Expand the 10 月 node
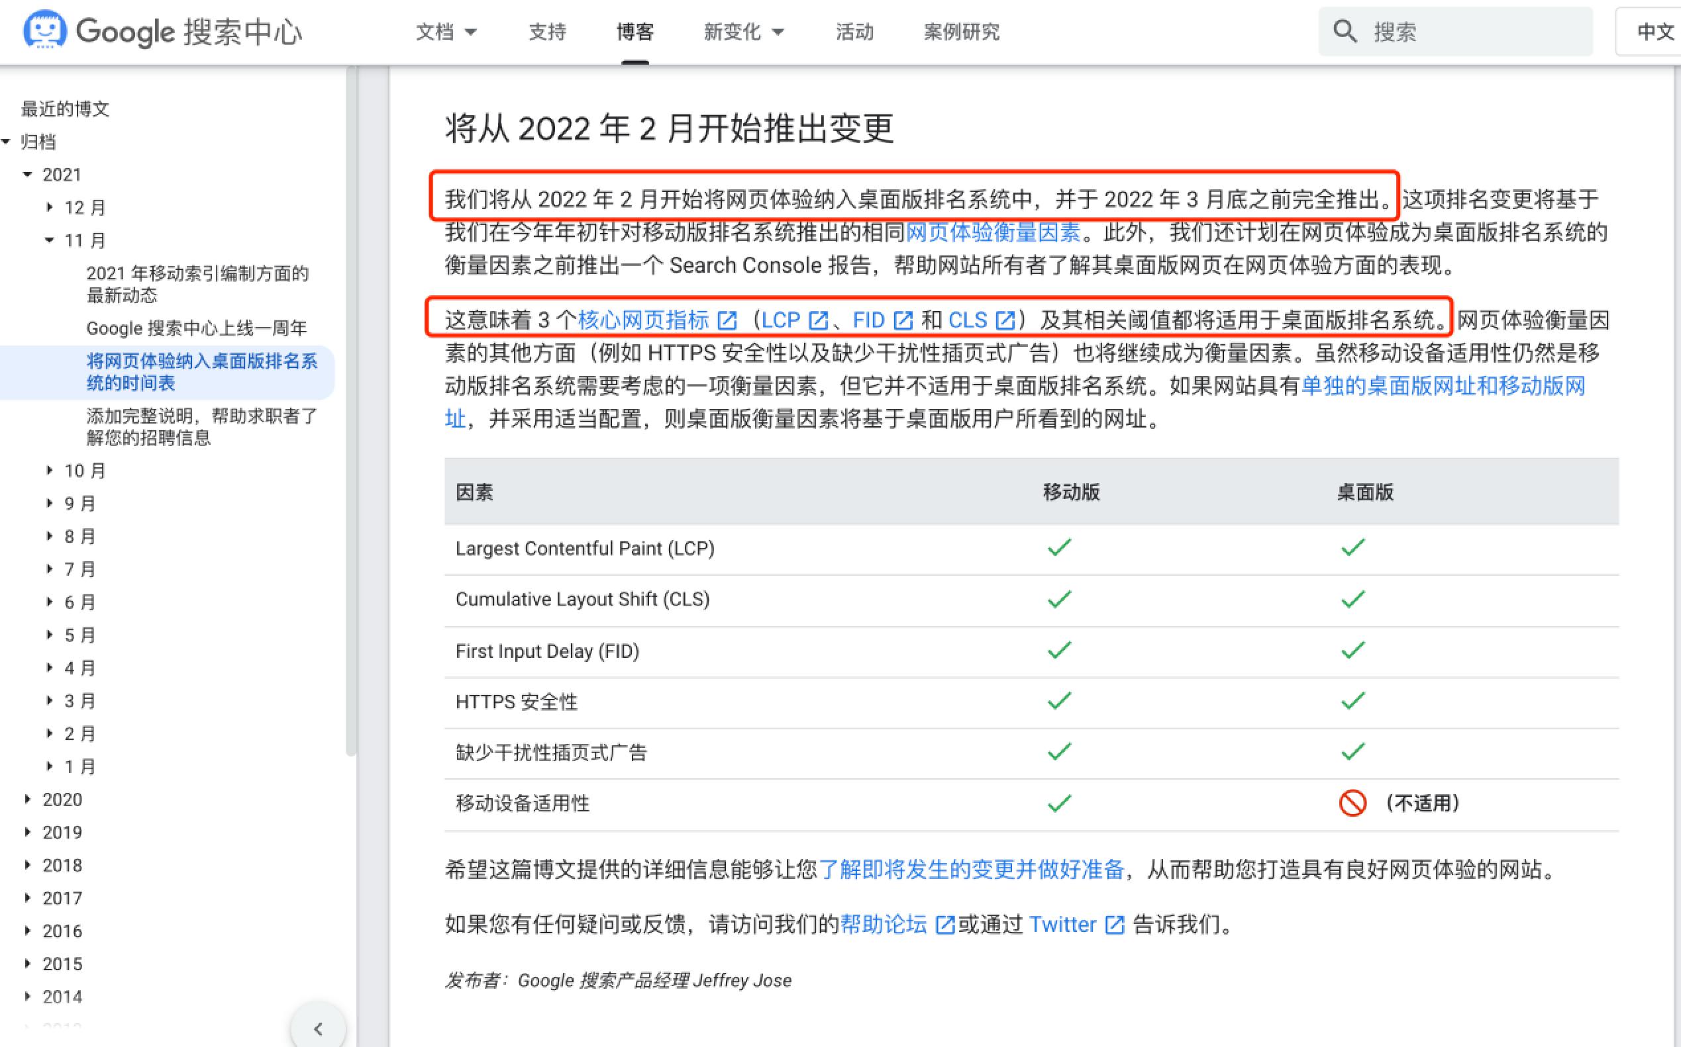The image size is (1681, 1047). tap(49, 470)
